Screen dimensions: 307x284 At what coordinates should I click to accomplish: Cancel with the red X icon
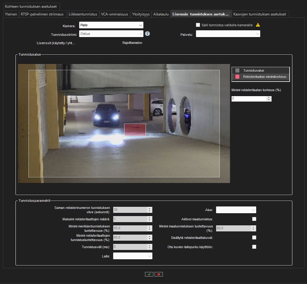click(x=159, y=274)
